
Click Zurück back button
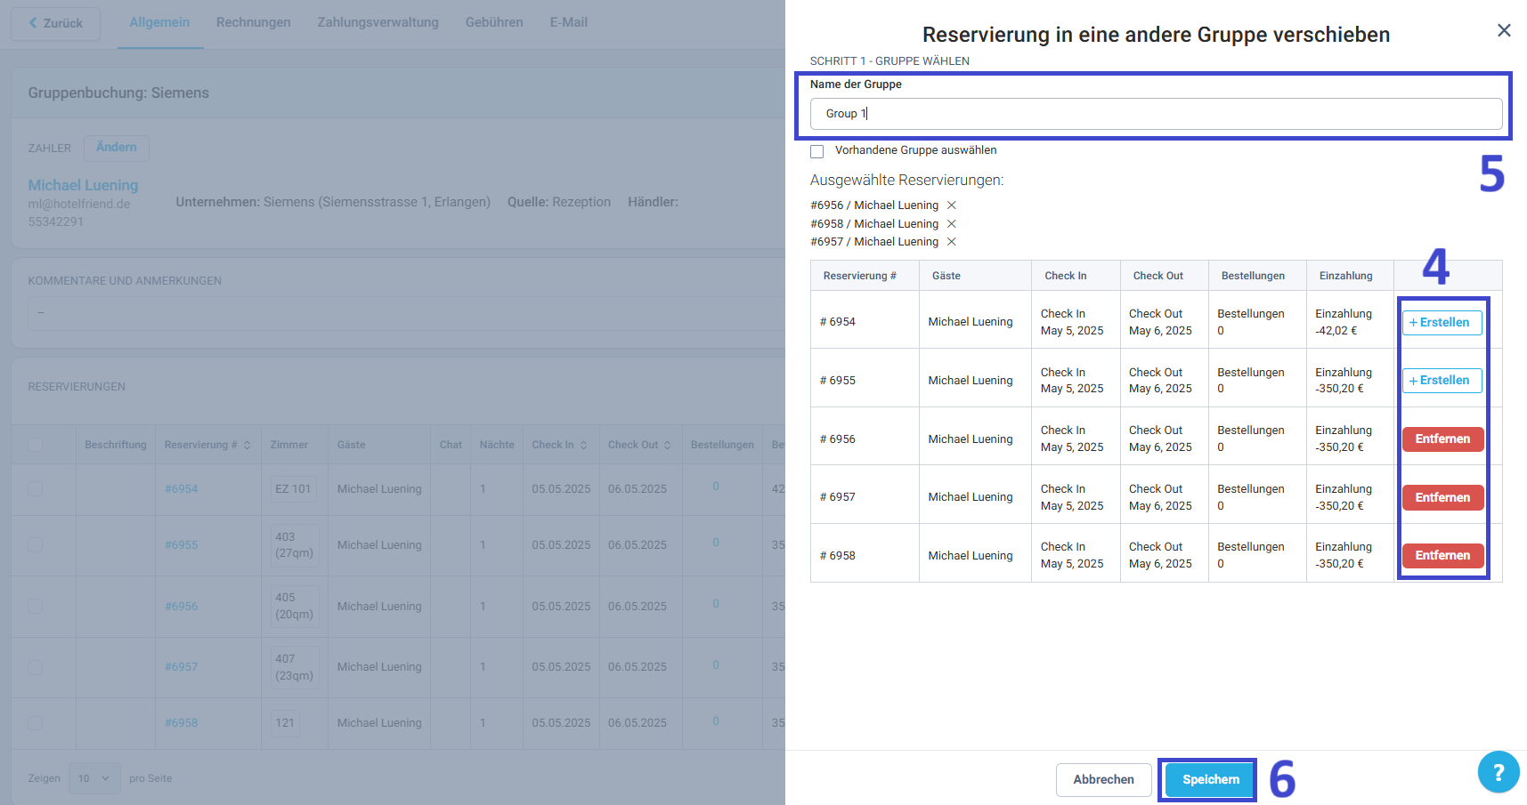(x=55, y=23)
